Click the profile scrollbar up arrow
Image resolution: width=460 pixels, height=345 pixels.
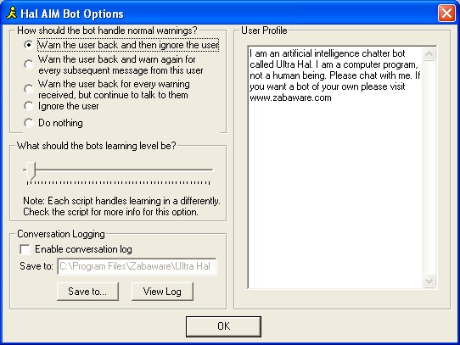coord(429,53)
